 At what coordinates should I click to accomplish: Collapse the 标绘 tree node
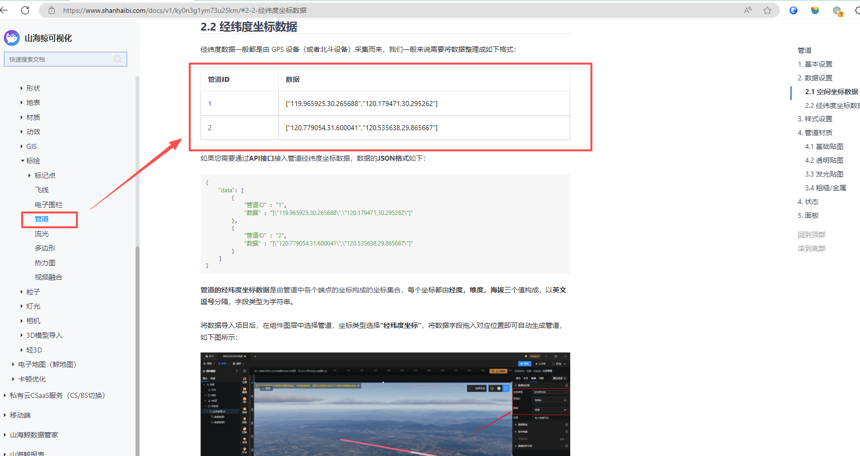point(22,161)
